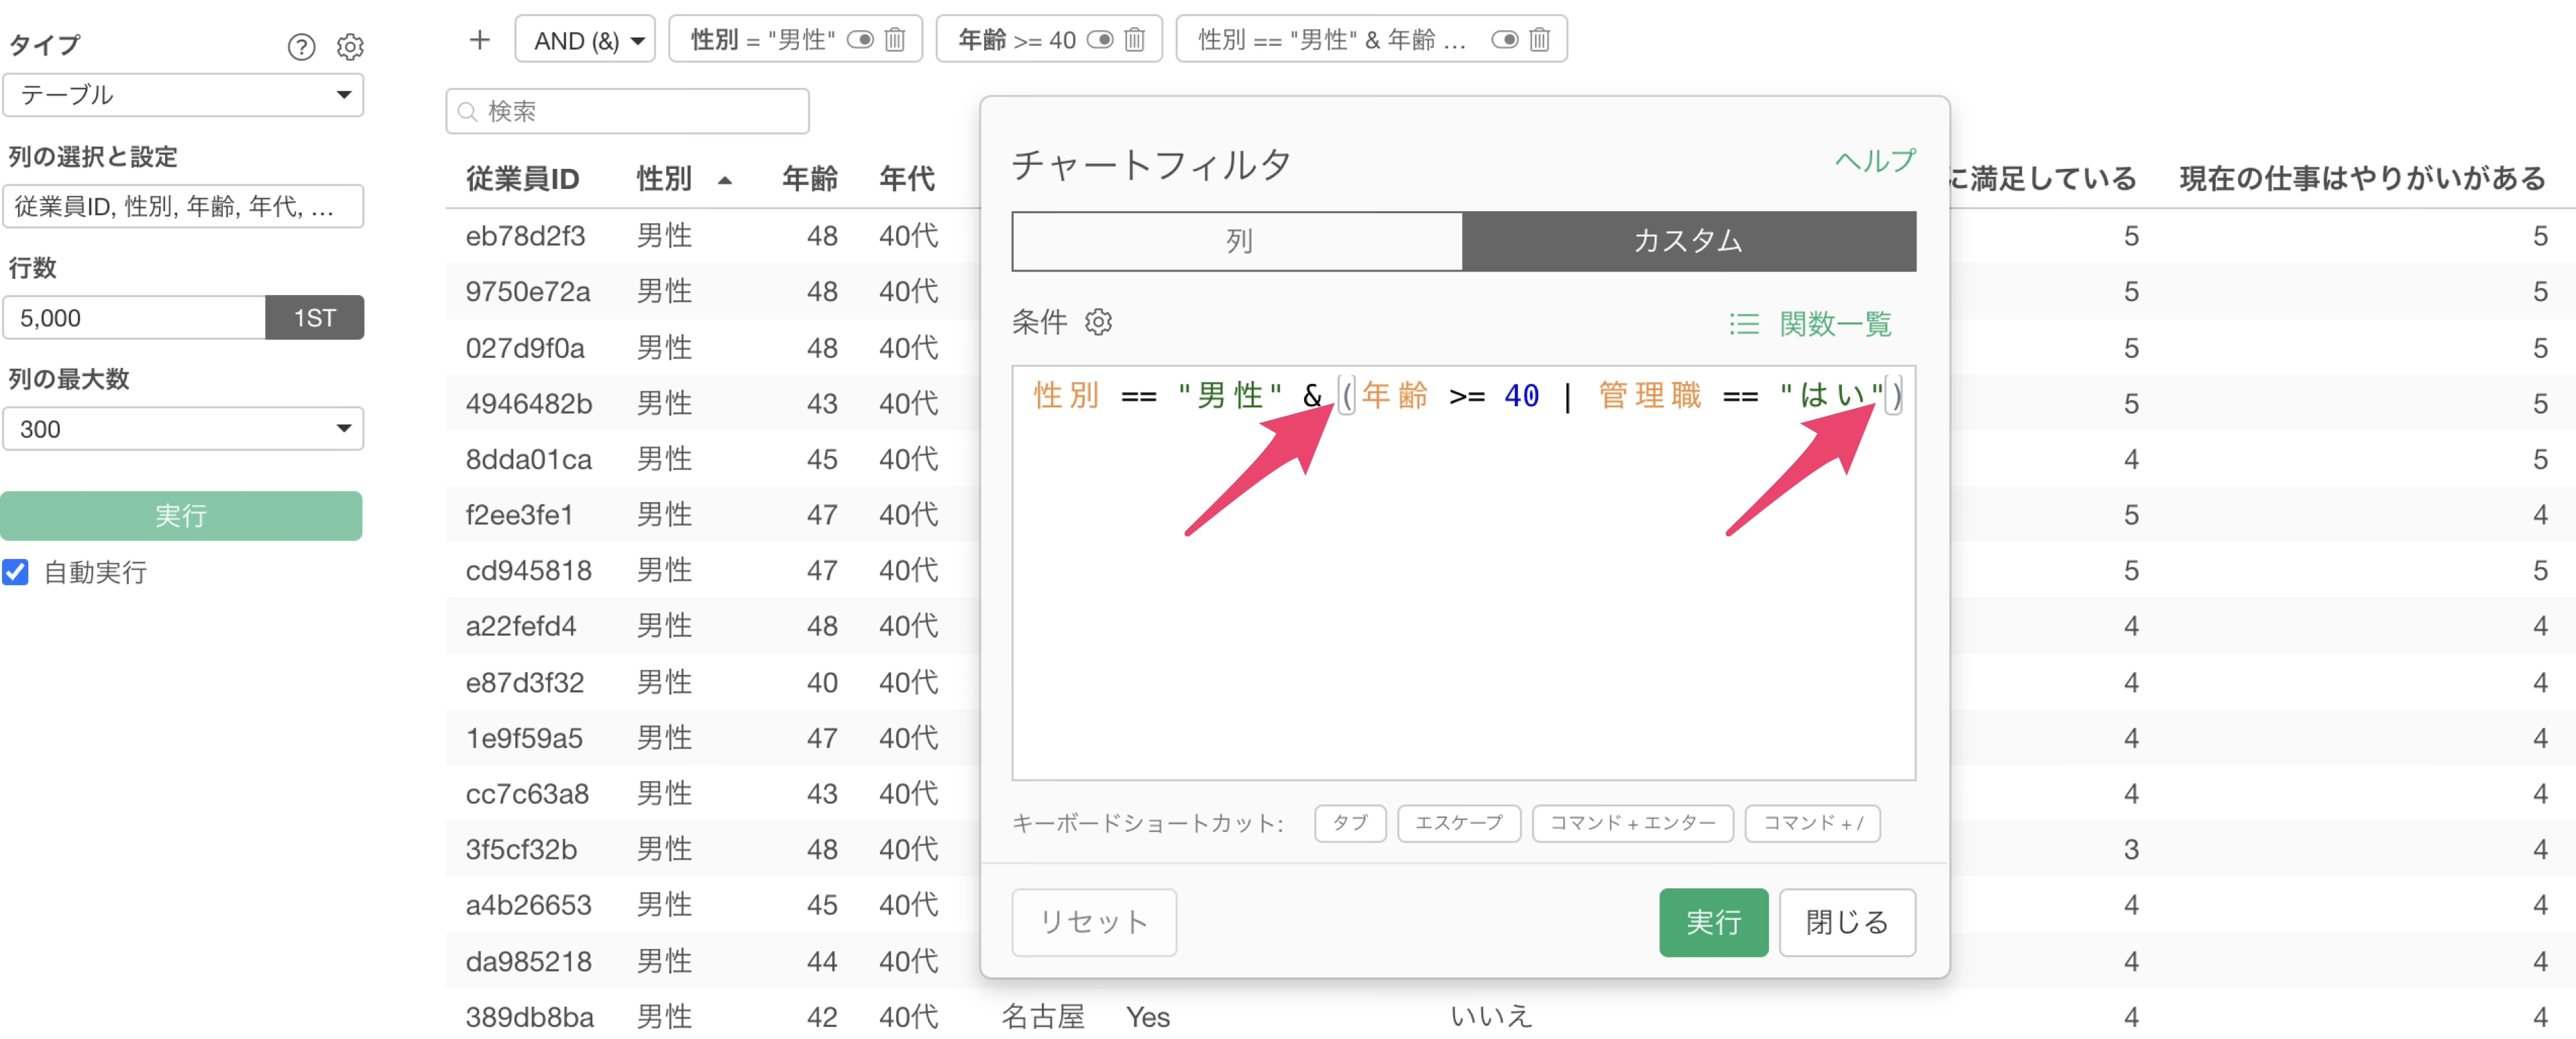Screen dimensions: 2576x1039
Task: Uncheck the 自動実行 checkbox
Action: [x=16, y=571]
